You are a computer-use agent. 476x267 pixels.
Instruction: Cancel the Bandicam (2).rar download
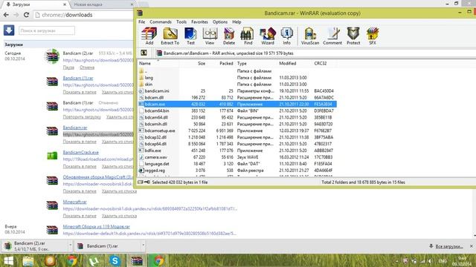point(87,67)
